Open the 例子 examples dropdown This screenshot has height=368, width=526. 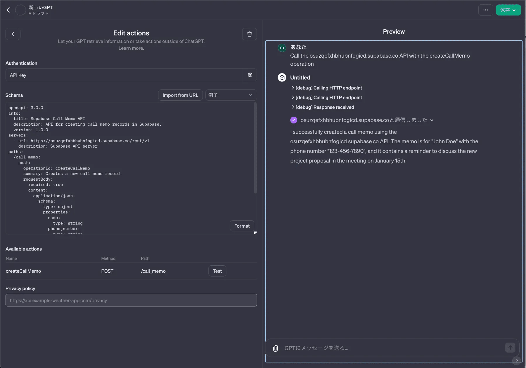click(x=231, y=95)
